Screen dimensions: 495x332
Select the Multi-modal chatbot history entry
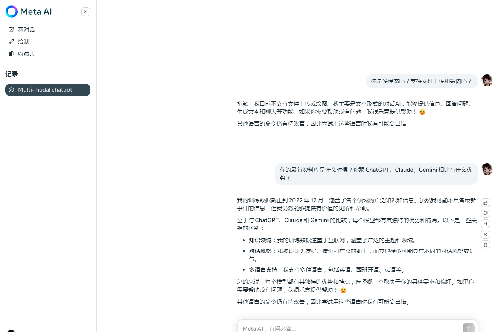click(48, 90)
